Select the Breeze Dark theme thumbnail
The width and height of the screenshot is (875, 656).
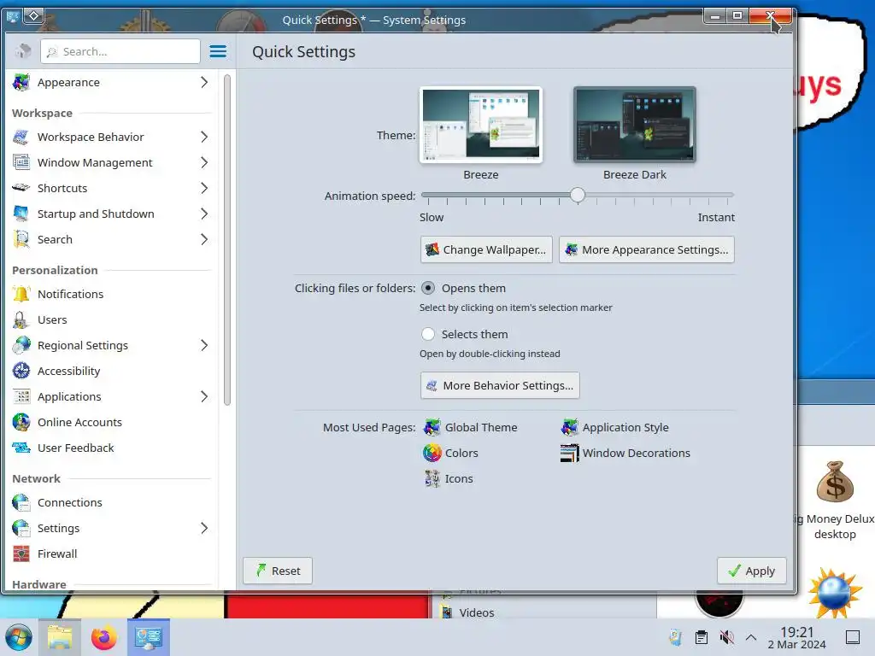635,125
